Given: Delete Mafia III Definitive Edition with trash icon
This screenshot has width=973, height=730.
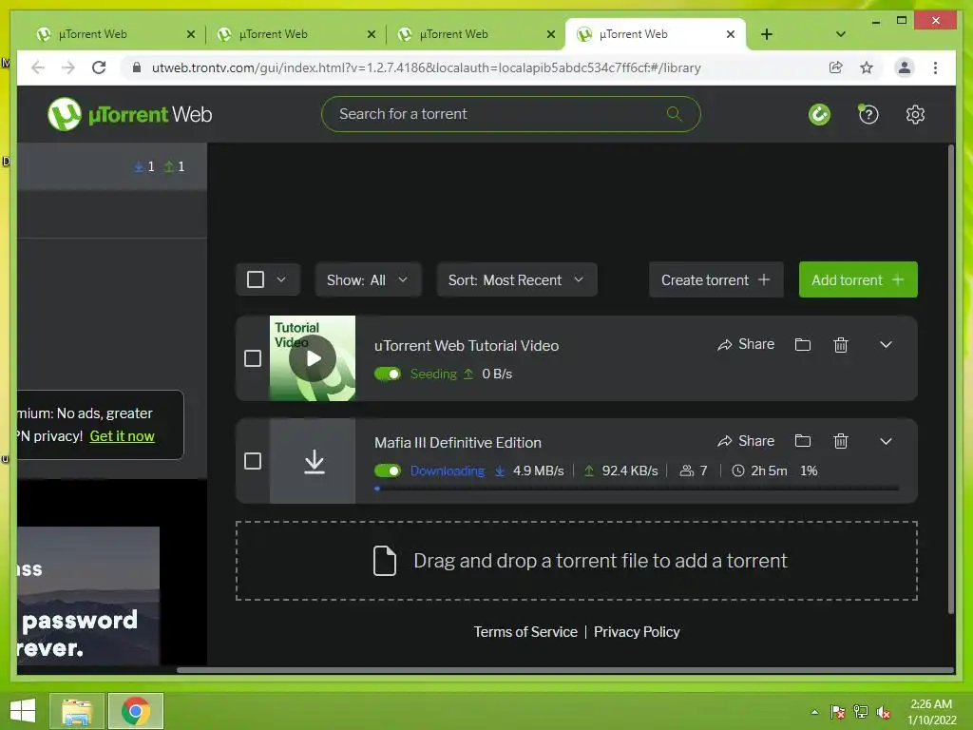Looking at the screenshot, I should pyautogui.click(x=840, y=441).
